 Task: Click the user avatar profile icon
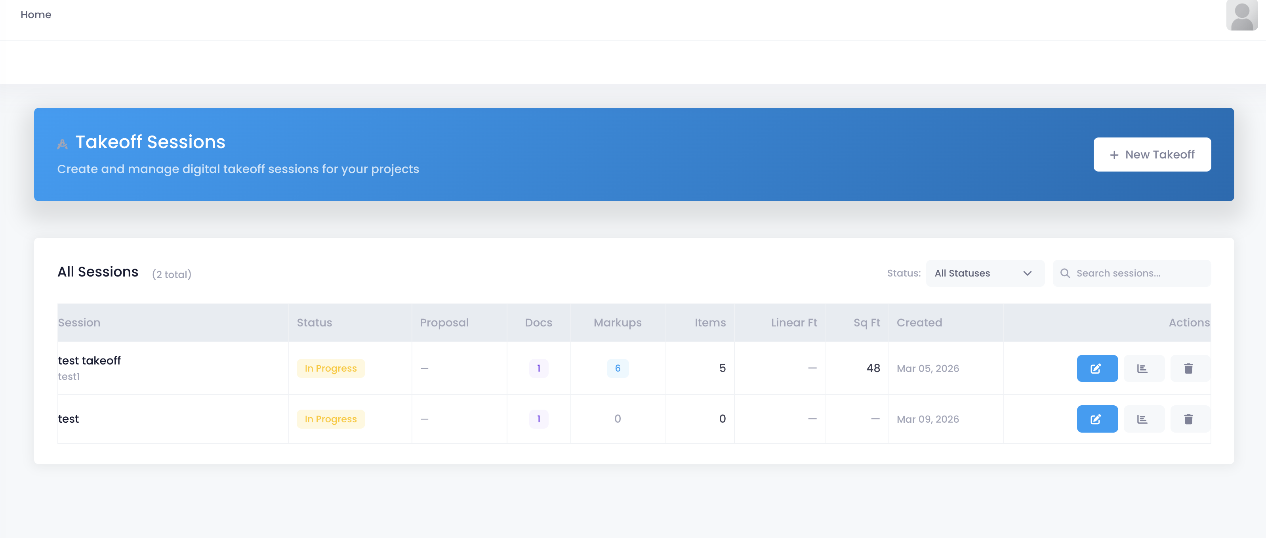point(1241,15)
